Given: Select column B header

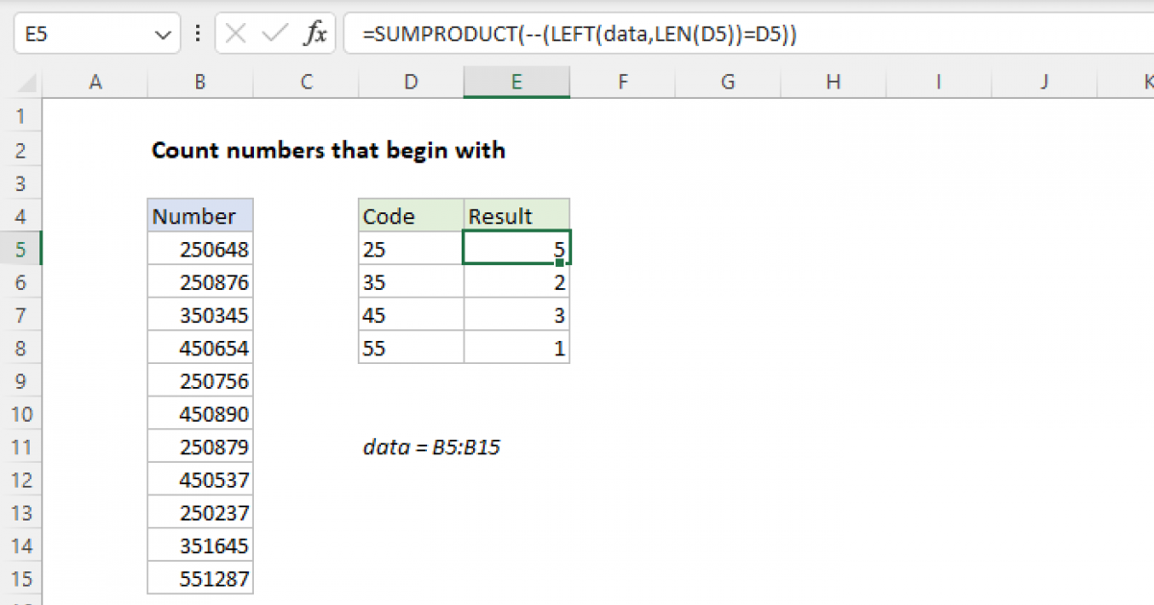Looking at the screenshot, I should point(200,84).
